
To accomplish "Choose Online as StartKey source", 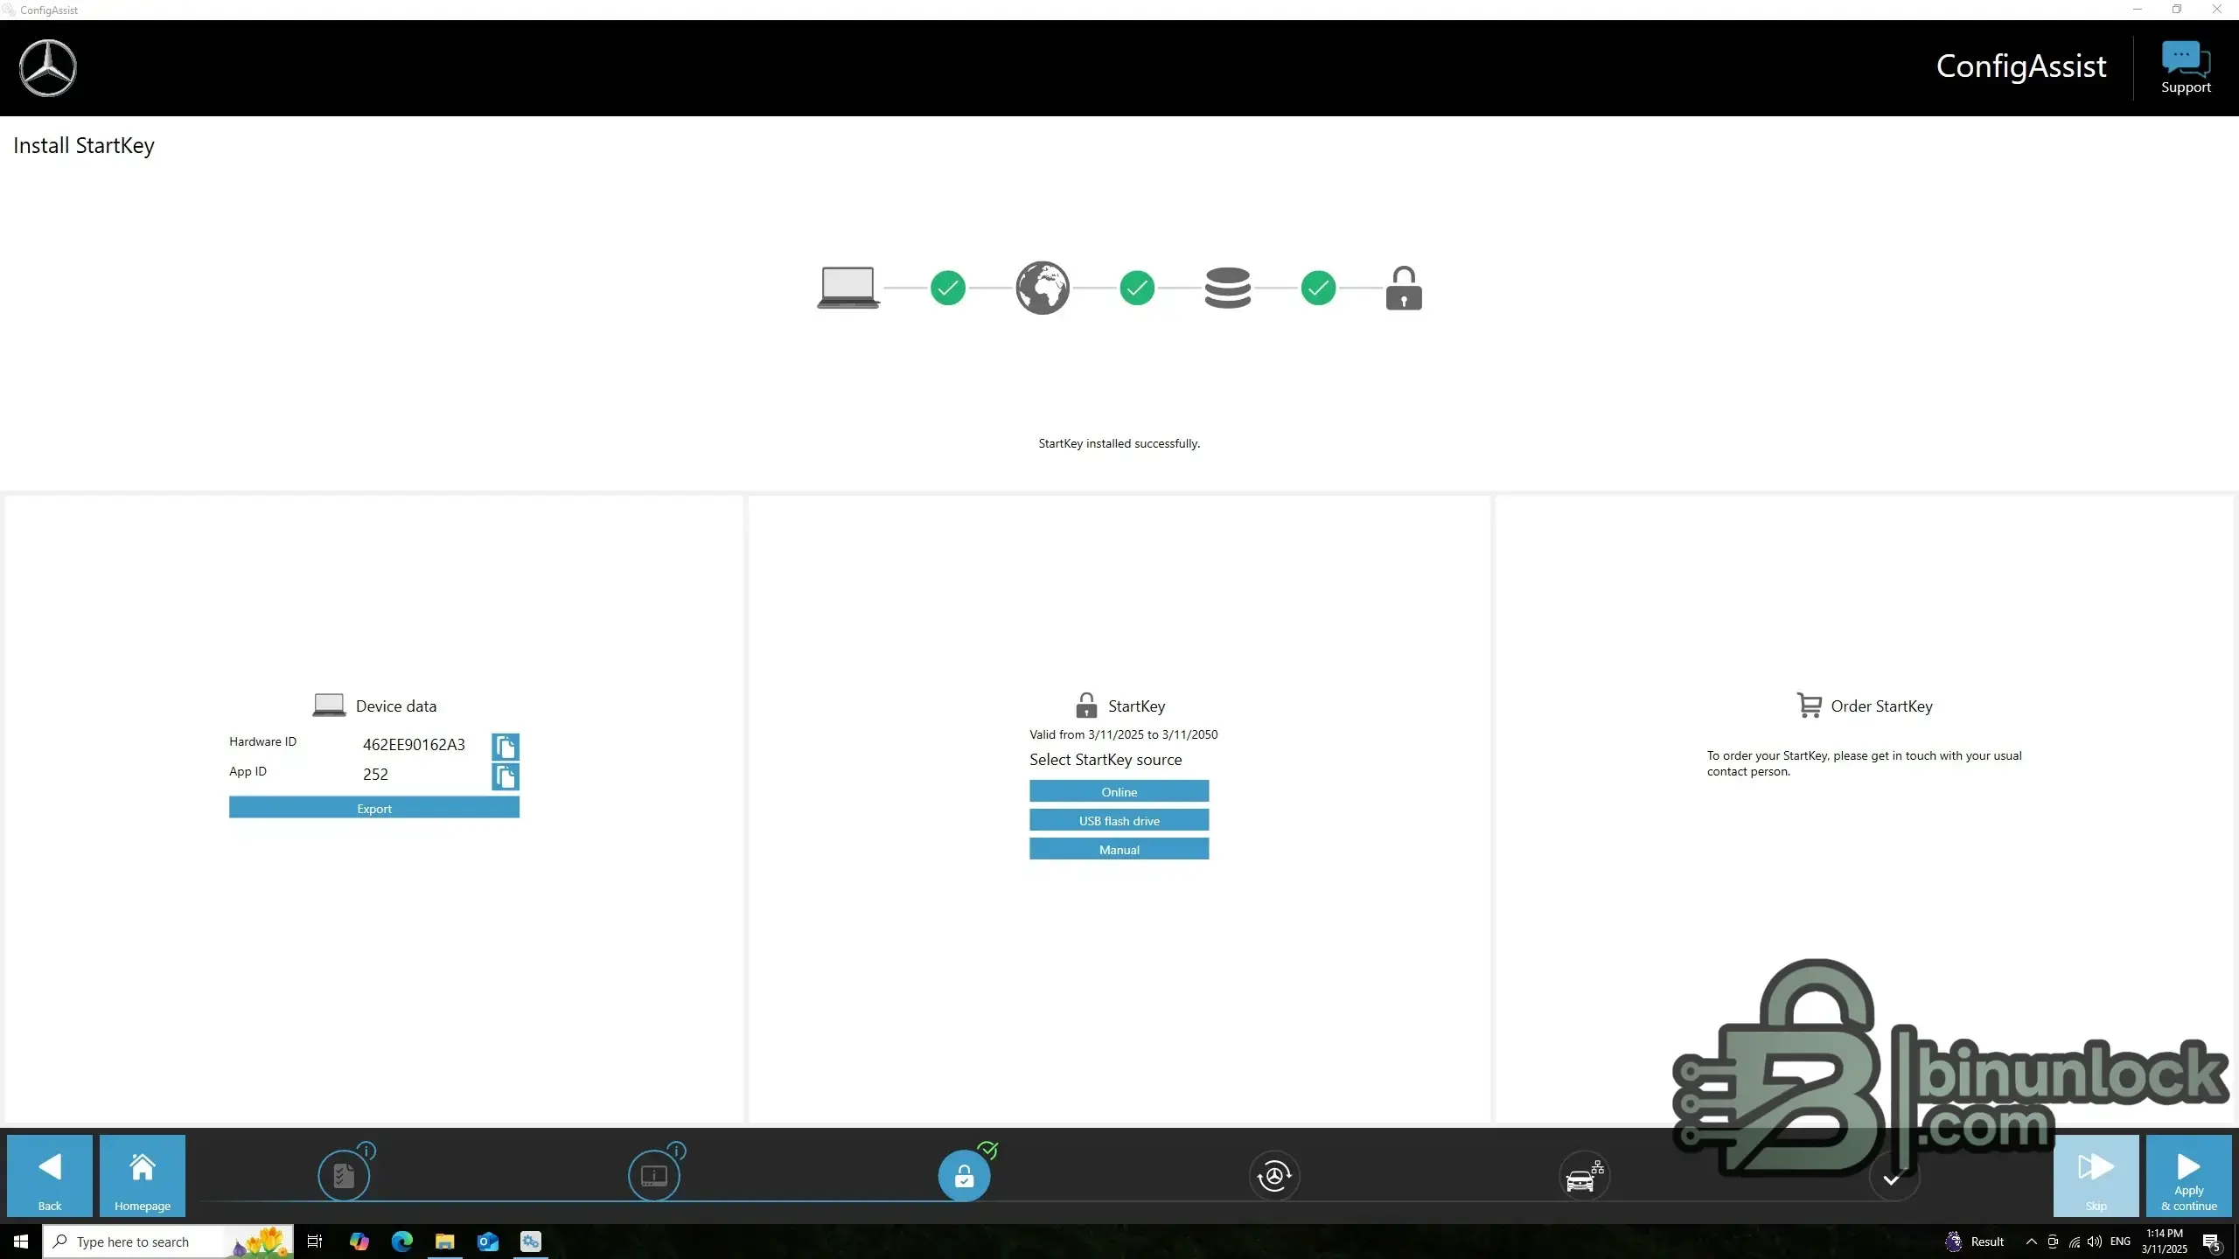I will (x=1119, y=791).
